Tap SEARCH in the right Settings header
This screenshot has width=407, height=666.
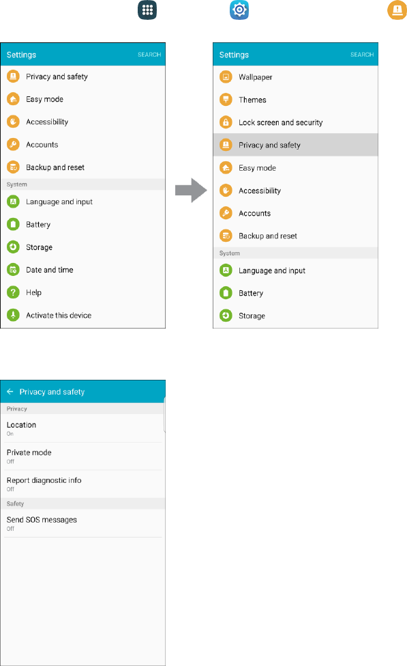(x=362, y=55)
